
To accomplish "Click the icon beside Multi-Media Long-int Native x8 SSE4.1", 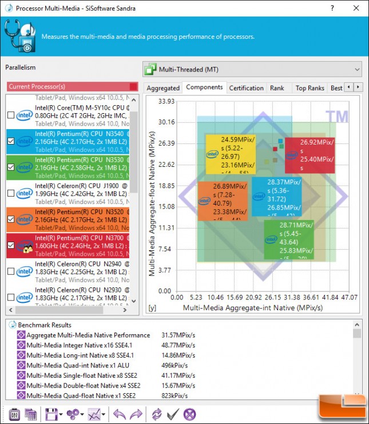I will coord(21,355).
